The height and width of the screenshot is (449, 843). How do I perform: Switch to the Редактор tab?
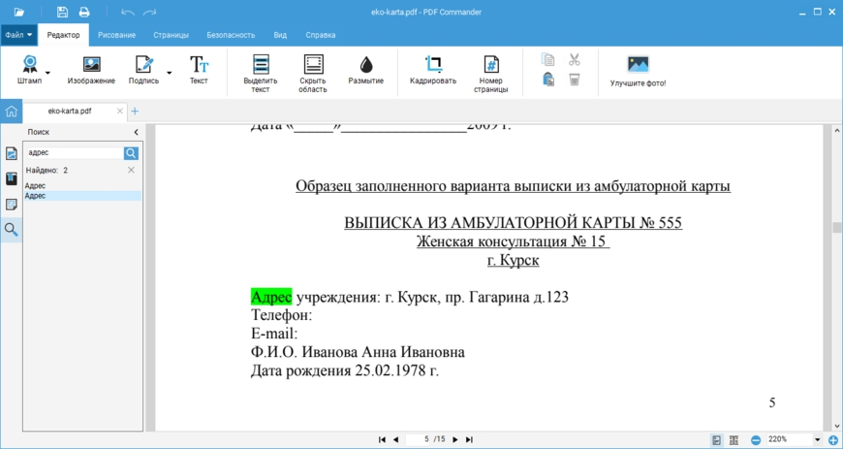click(63, 35)
